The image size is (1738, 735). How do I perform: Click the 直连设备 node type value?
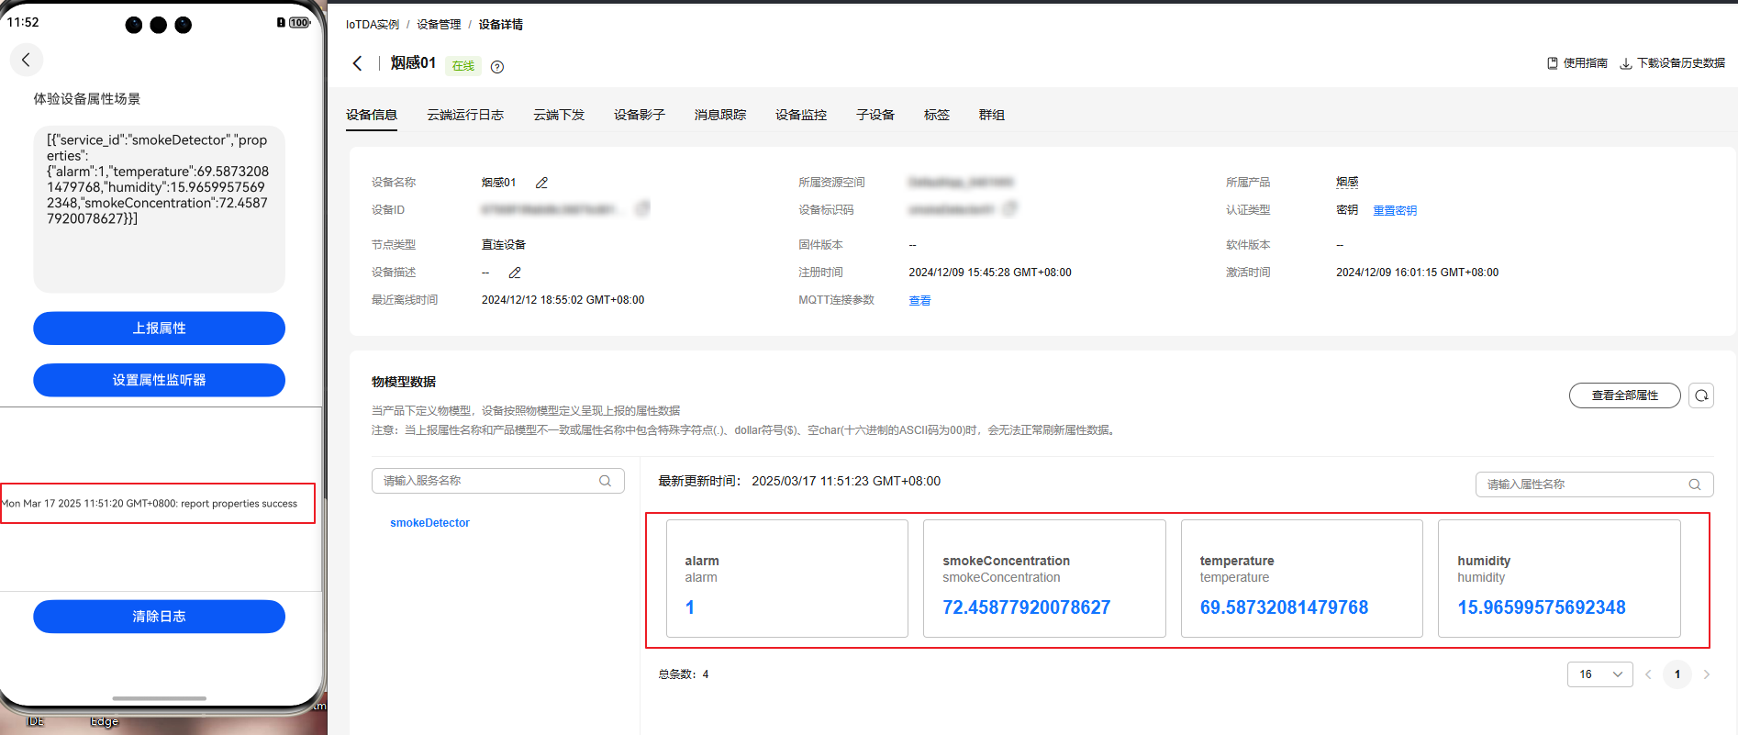(504, 245)
